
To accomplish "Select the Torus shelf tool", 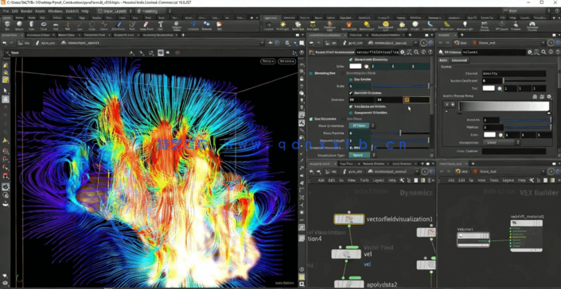I will [43, 25].
